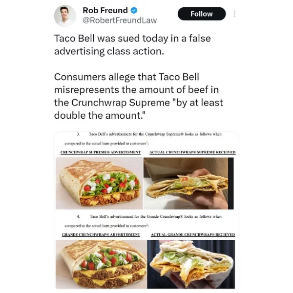Click the 'ACTUAL GRANDE CRUNCHWRAP RECIEVED' heading
Screen dimensions: 293x293
(193, 235)
